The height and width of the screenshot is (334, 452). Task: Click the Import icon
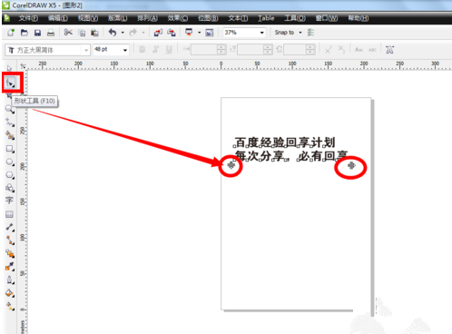pyautogui.click(x=158, y=33)
